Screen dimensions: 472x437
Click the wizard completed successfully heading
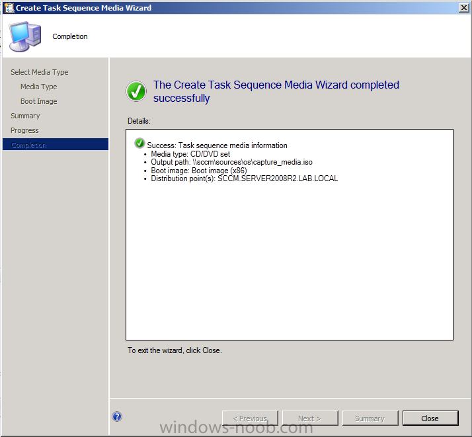(276, 91)
